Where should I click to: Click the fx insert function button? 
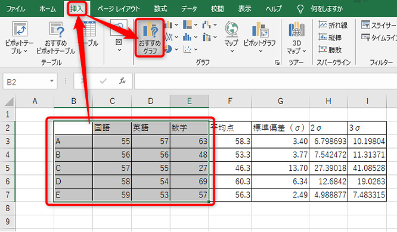pyautogui.click(x=122, y=81)
